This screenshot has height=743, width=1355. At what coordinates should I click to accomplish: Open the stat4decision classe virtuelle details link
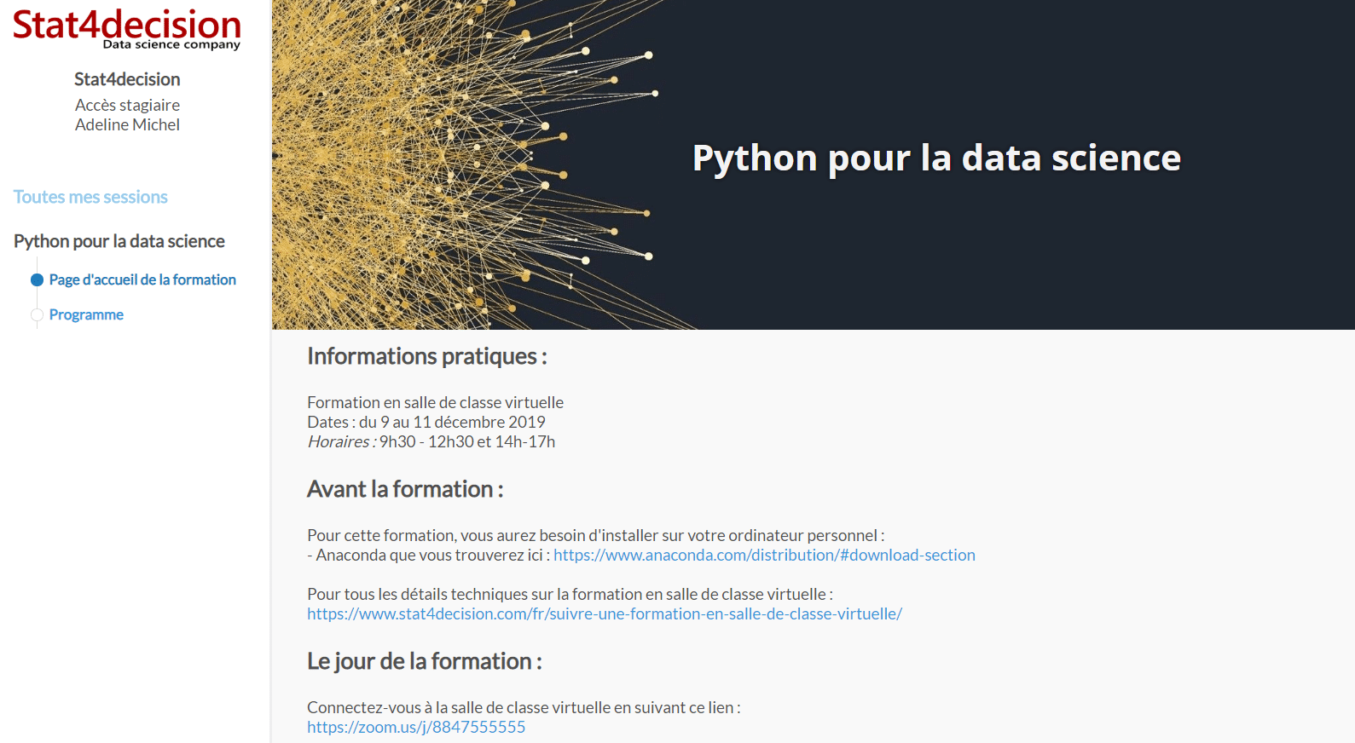(605, 613)
